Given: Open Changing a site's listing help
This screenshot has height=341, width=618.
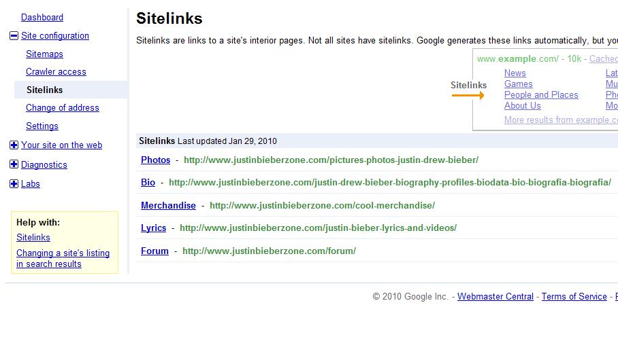Looking at the screenshot, I should pyautogui.click(x=63, y=258).
